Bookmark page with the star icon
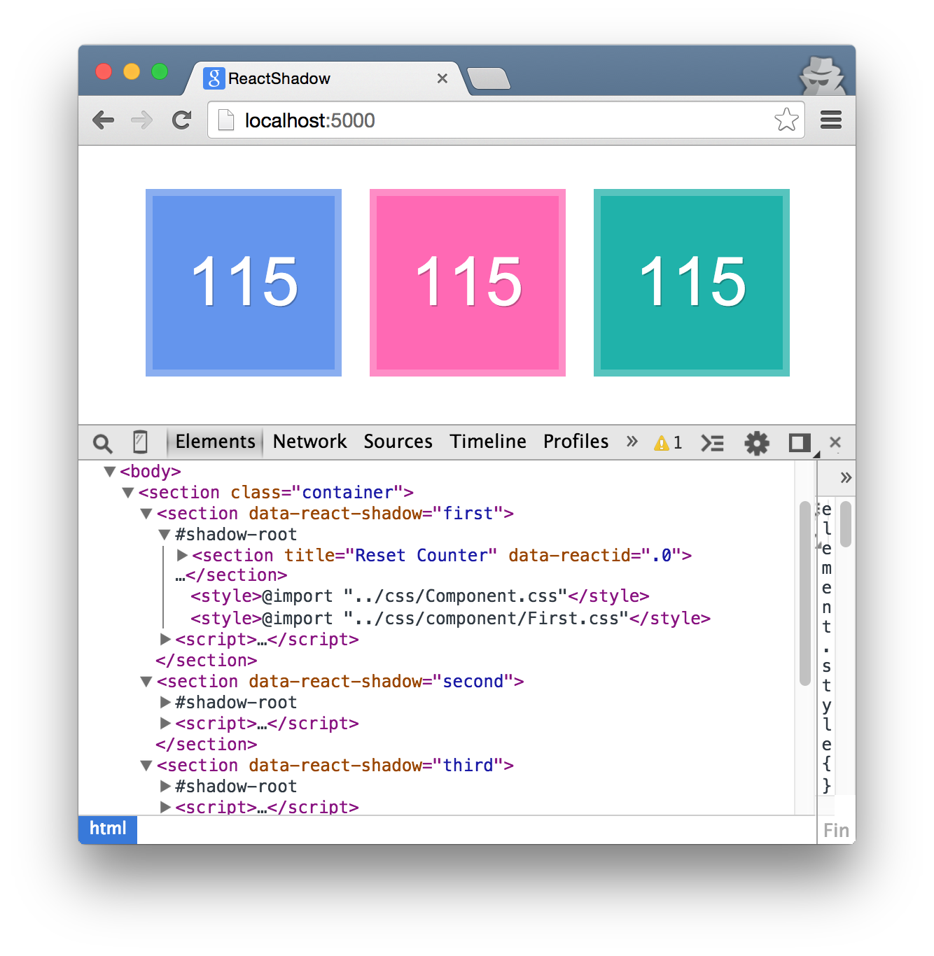Screen dimensions: 934x956 pos(786,120)
